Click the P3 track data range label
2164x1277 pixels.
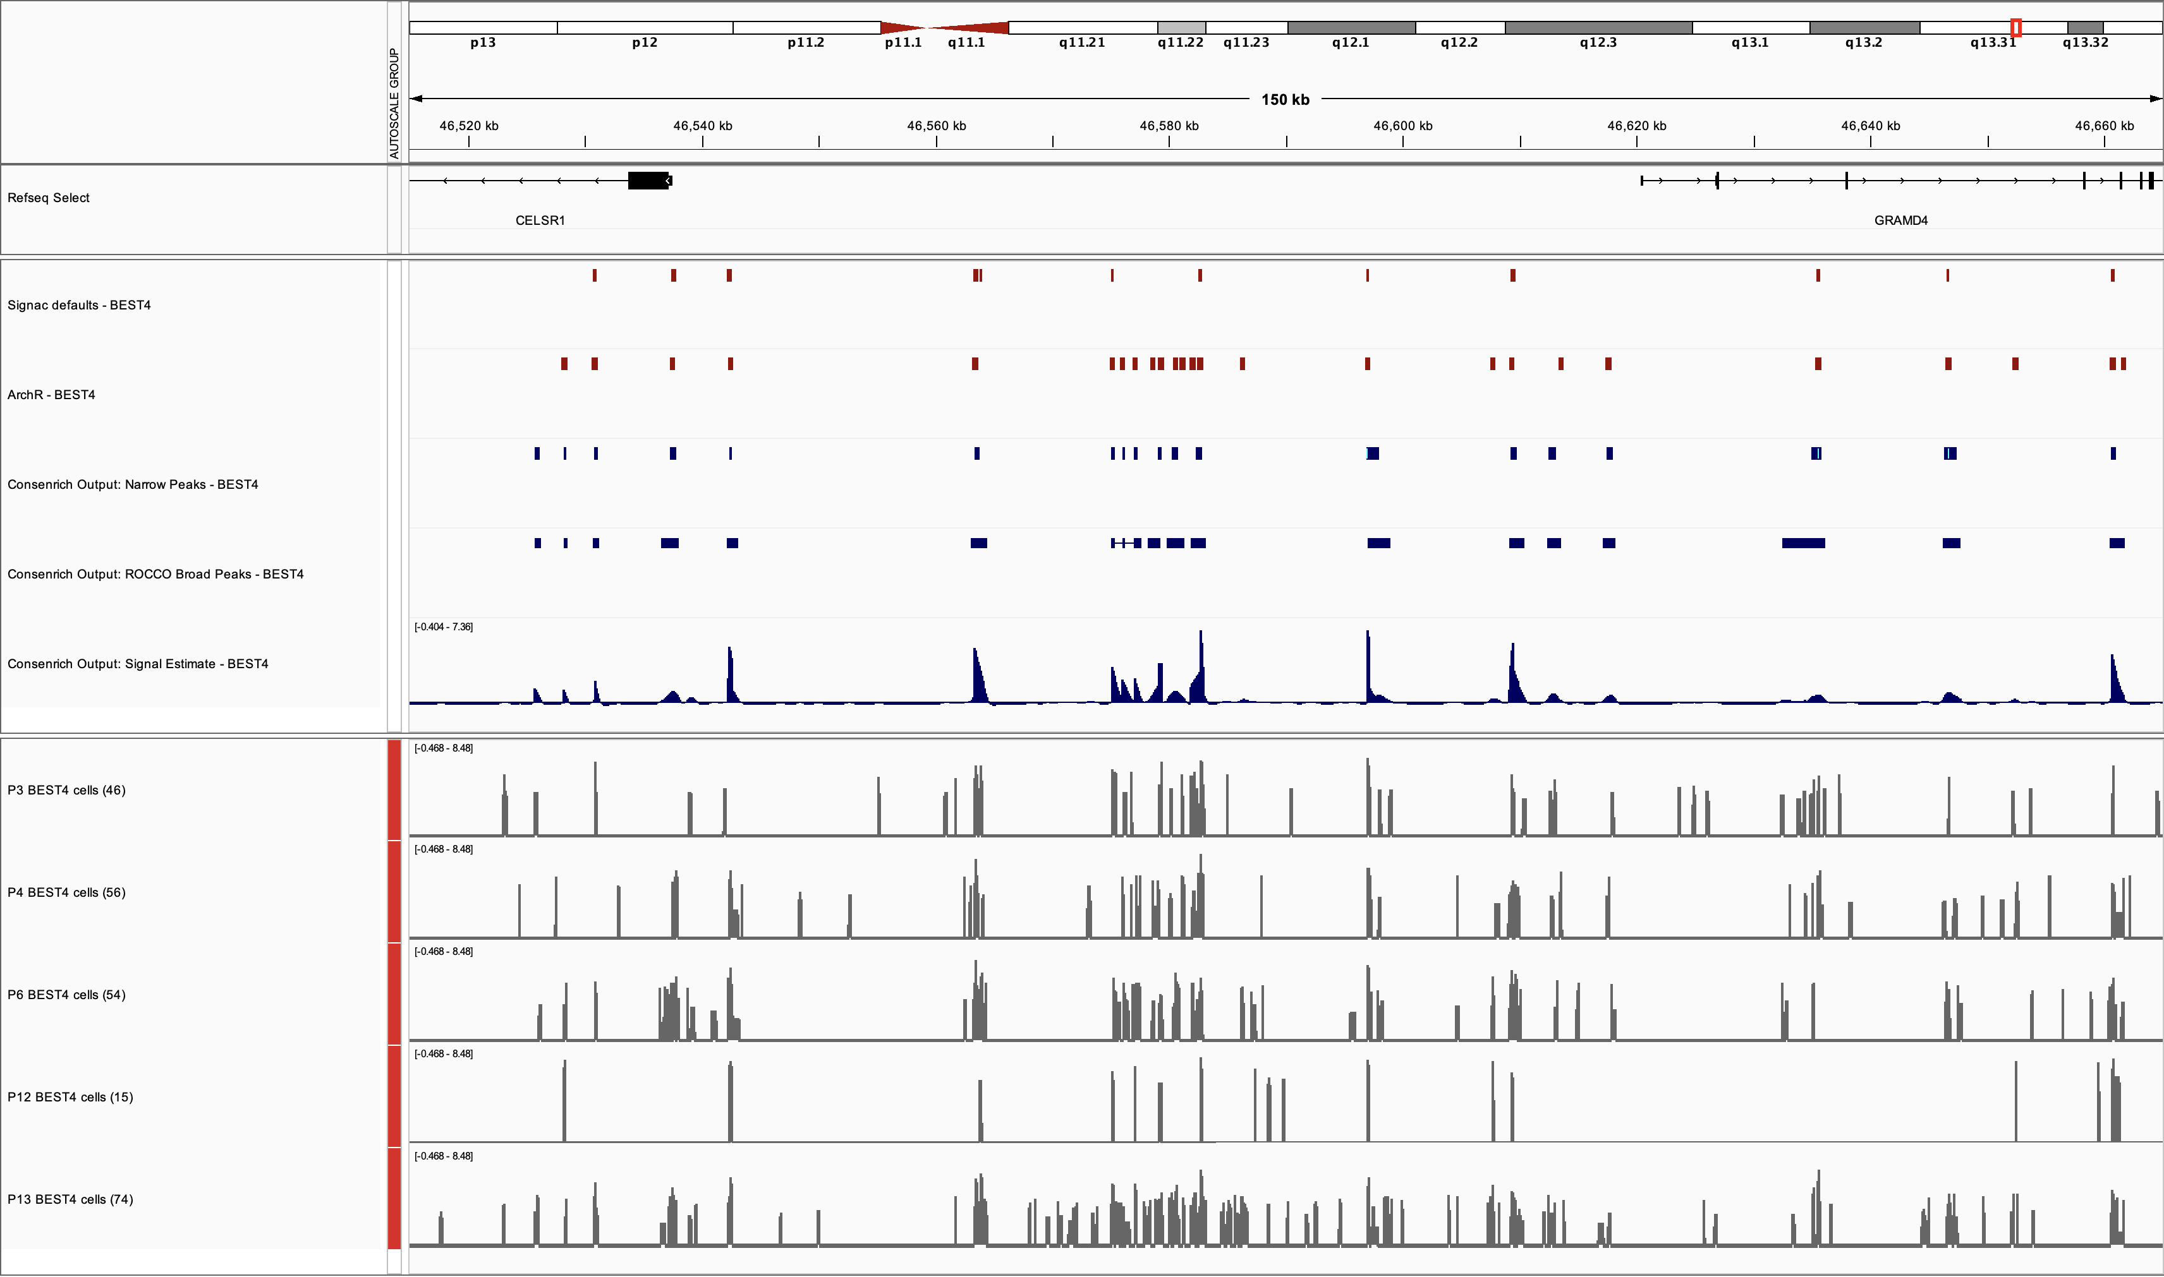pos(444,748)
